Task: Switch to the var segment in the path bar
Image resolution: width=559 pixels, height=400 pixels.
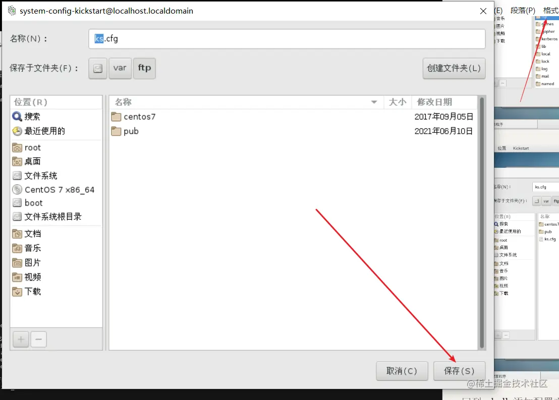Action: [x=120, y=68]
